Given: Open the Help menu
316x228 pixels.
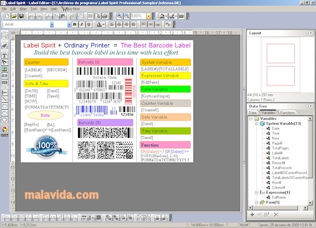Looking at the screenshot, I should [54, 9].
